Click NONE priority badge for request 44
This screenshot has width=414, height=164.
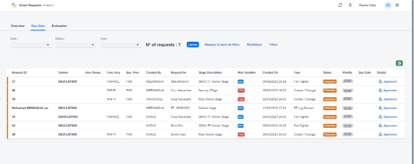(x=348, y=117)
